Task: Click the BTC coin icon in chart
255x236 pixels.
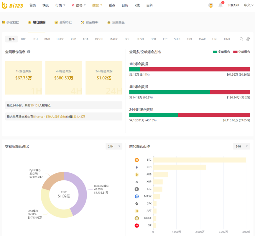Action: click(x=136, y=160)
